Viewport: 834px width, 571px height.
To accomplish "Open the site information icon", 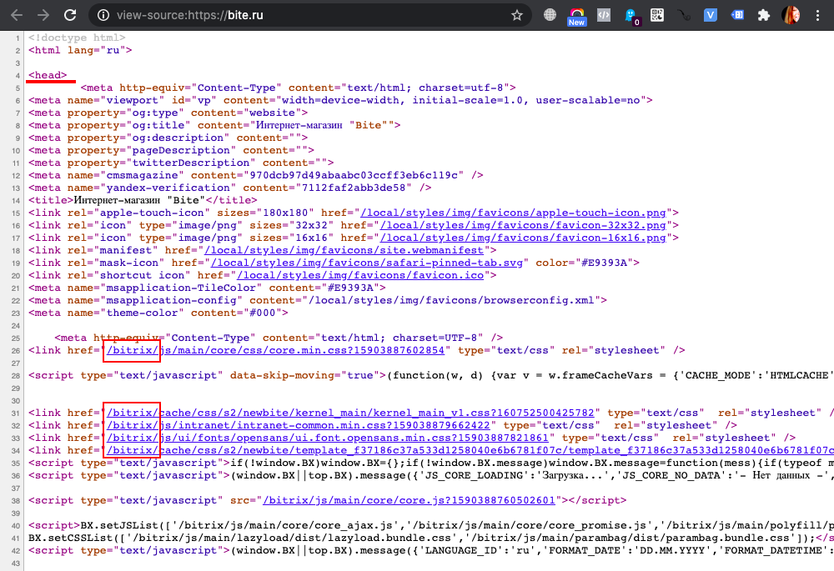I will pyautogui.click(x=103, y=15).
